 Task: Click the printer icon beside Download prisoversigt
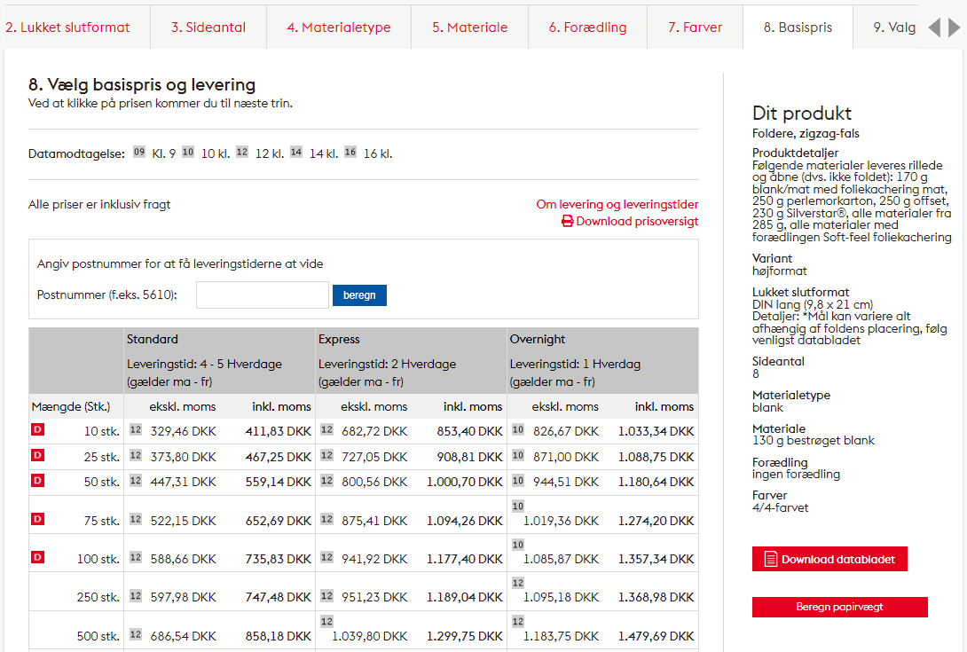click(567, 222)
